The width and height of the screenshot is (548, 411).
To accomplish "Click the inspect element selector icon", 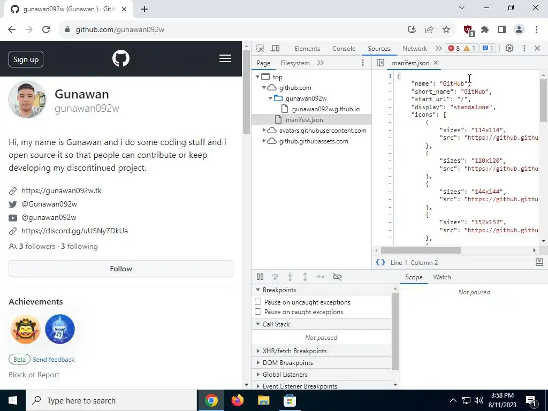I will click(x=260, y=48).
